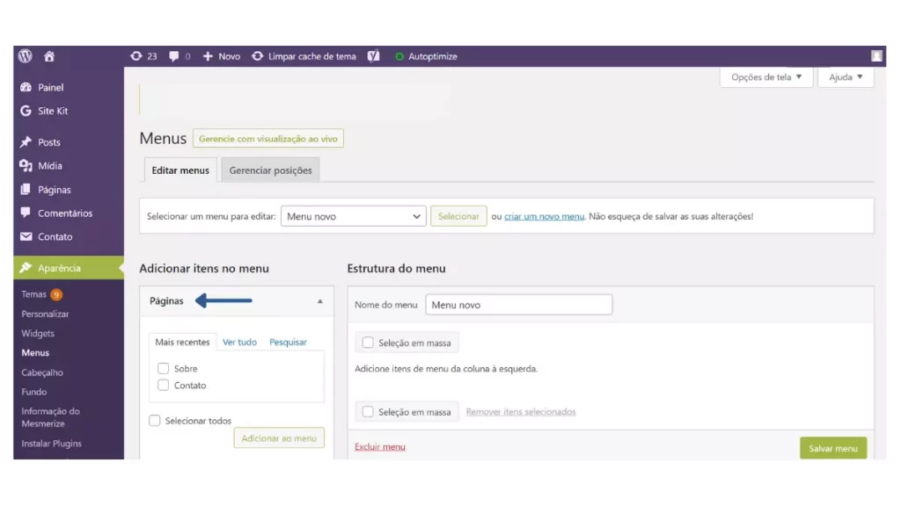This screenshot has width=901, height=506.
Task: Open Personalizar submenu item
Action: point(45,314)
